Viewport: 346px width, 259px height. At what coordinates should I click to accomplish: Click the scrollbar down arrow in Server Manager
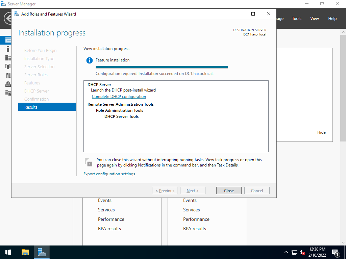343,243
